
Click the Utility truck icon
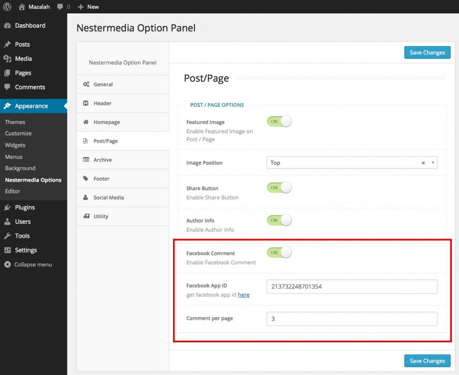coord(87,216)
